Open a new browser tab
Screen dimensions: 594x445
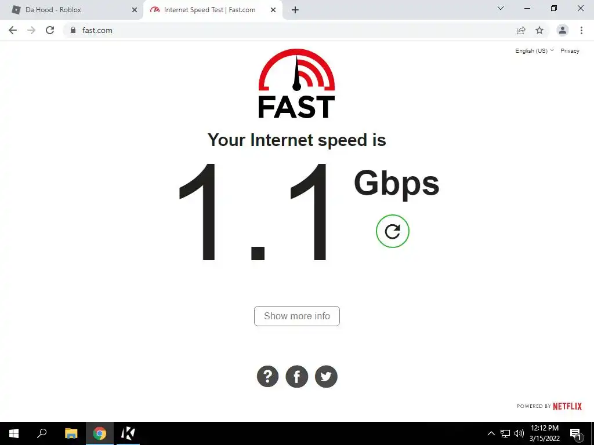pos(295,10)
